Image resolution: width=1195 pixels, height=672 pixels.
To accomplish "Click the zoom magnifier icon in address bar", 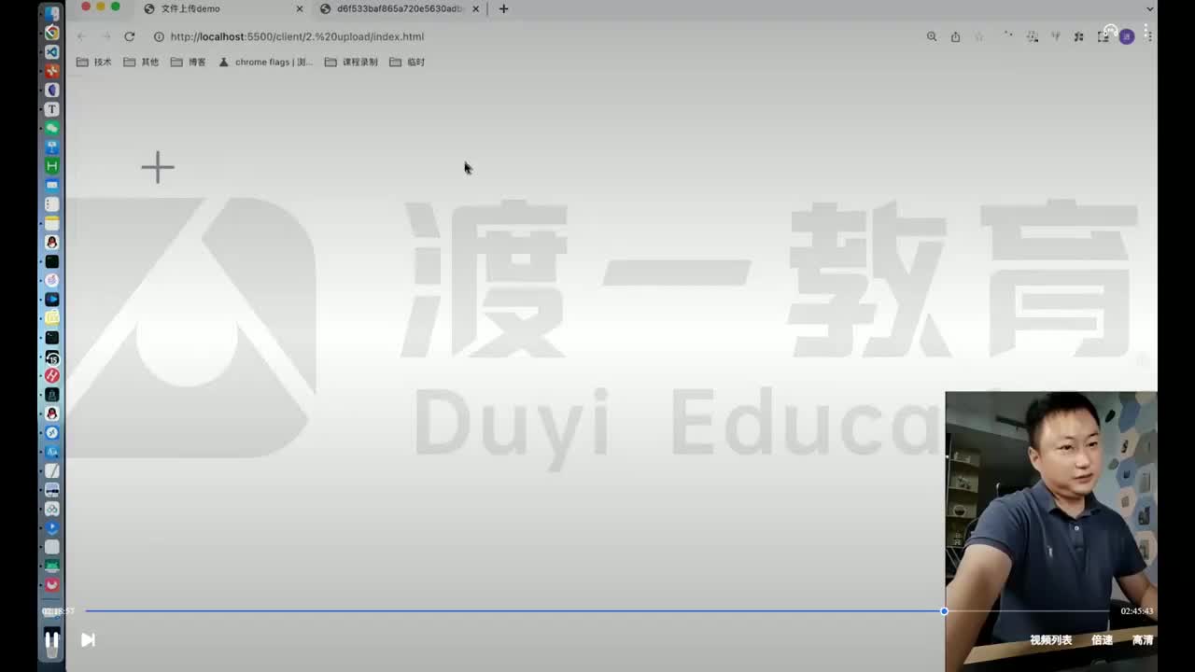I will [x=932, y=36].
